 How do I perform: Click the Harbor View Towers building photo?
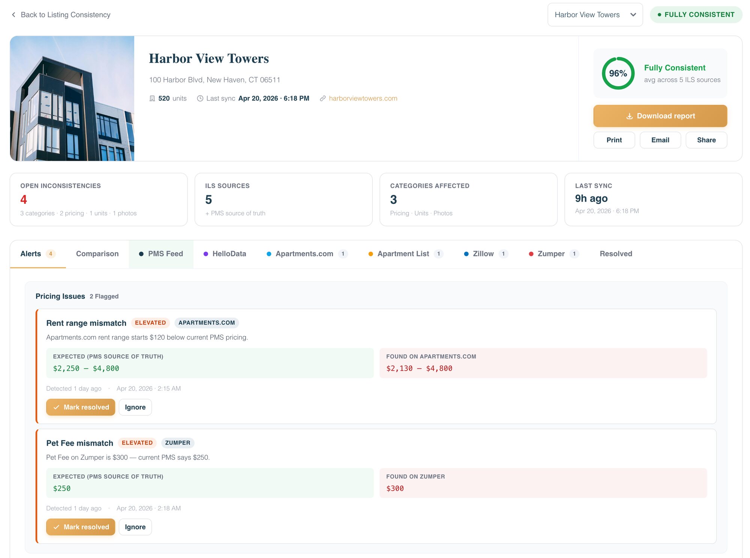coord(72,99)
